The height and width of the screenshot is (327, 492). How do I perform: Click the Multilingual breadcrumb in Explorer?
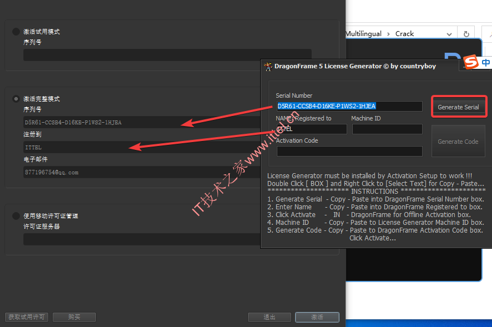coord(363,34)
